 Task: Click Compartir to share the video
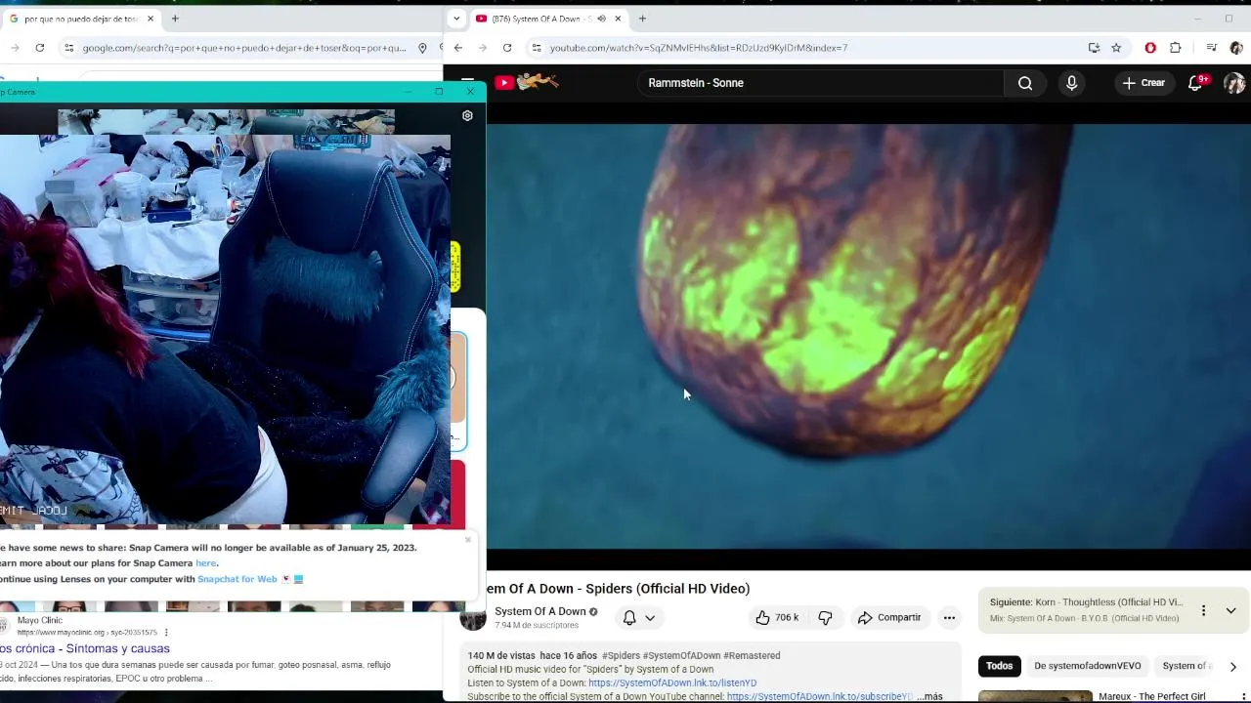(889, 617)
